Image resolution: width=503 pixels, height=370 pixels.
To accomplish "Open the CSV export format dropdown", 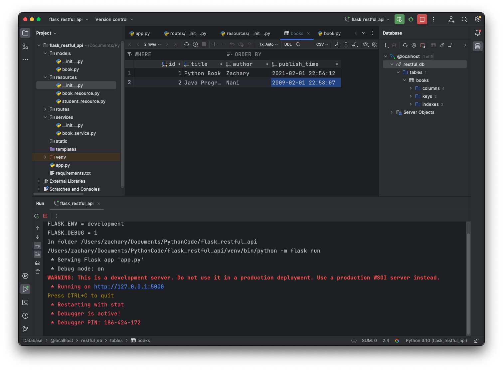I will click(322, 44).
